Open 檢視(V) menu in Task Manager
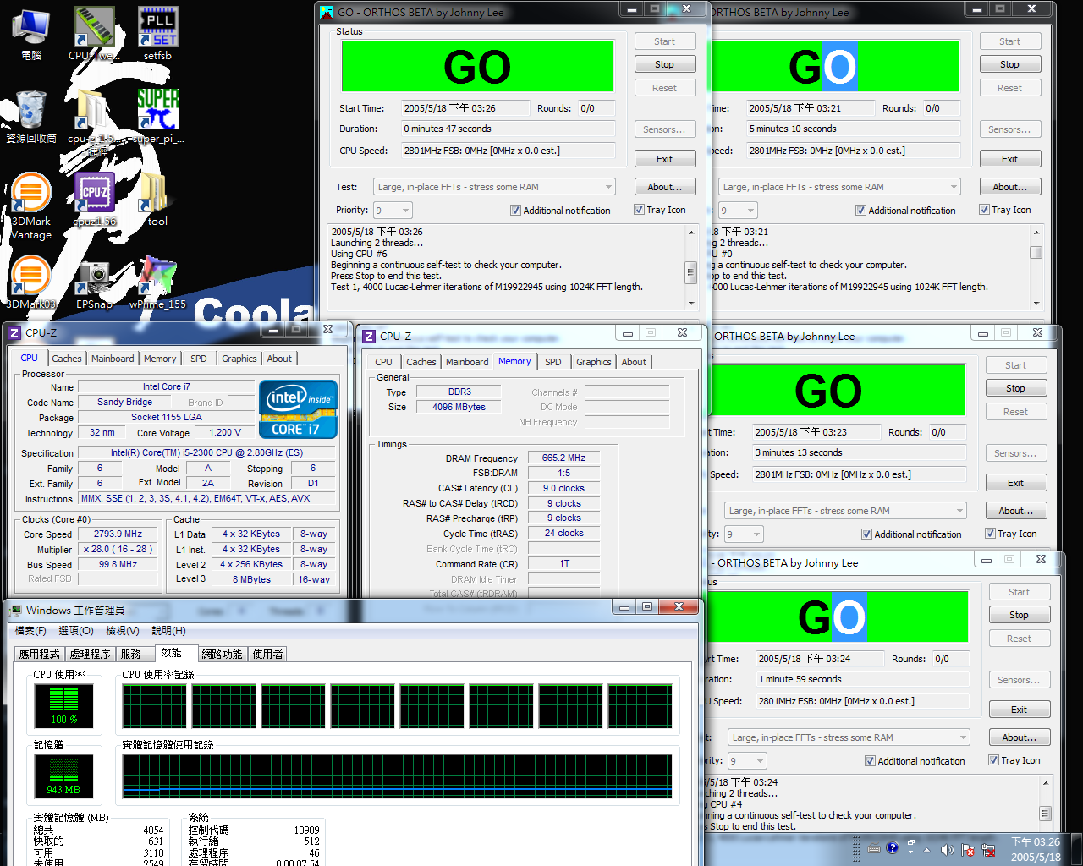The image size is (1083, 866). tap(123, 631)
